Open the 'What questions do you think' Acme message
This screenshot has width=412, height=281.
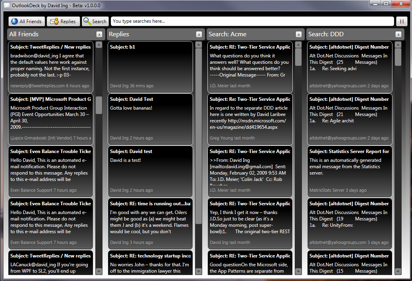pyautogui.click(x=250, y=67)
